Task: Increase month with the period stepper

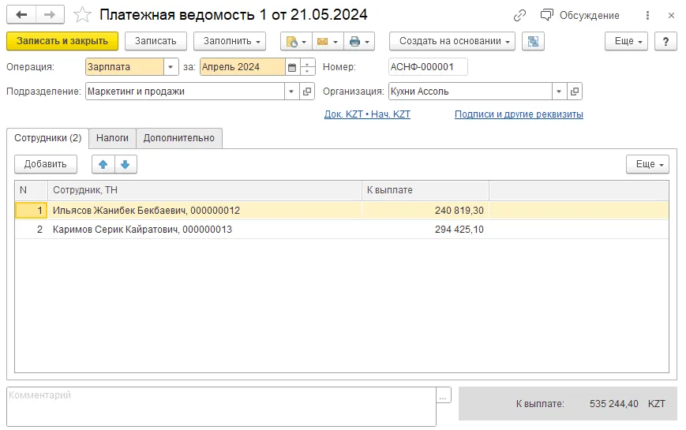Action: 308,63
